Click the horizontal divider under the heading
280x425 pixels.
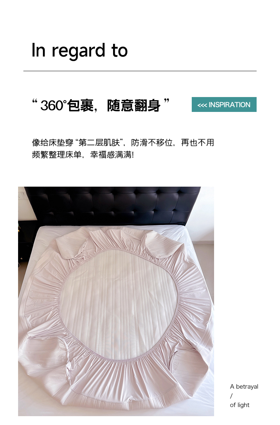pos(140,71)
